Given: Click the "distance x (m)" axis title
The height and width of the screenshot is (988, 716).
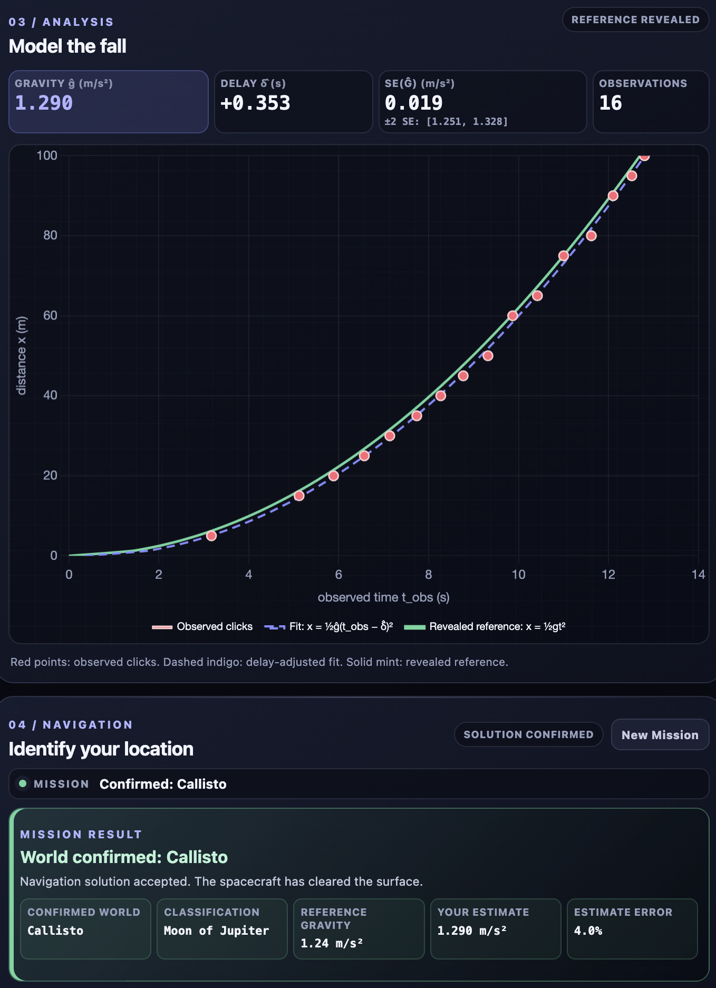Looking at the screenshot, I should point(21,355).
